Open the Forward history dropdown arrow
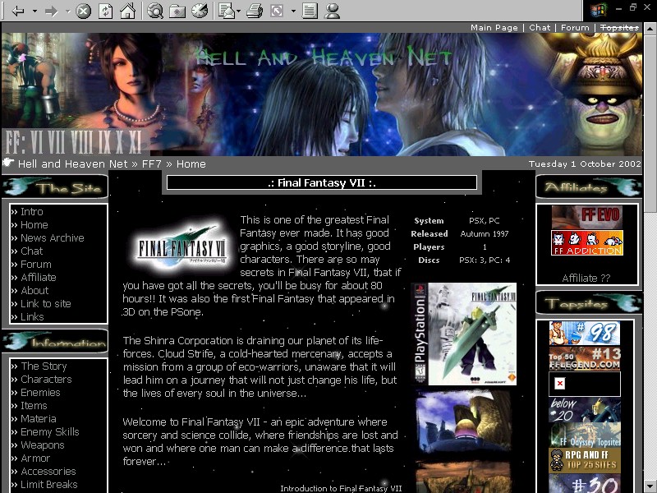Image resolution: width=657 pixels, height=493 pixels. (x=68, y=11)
